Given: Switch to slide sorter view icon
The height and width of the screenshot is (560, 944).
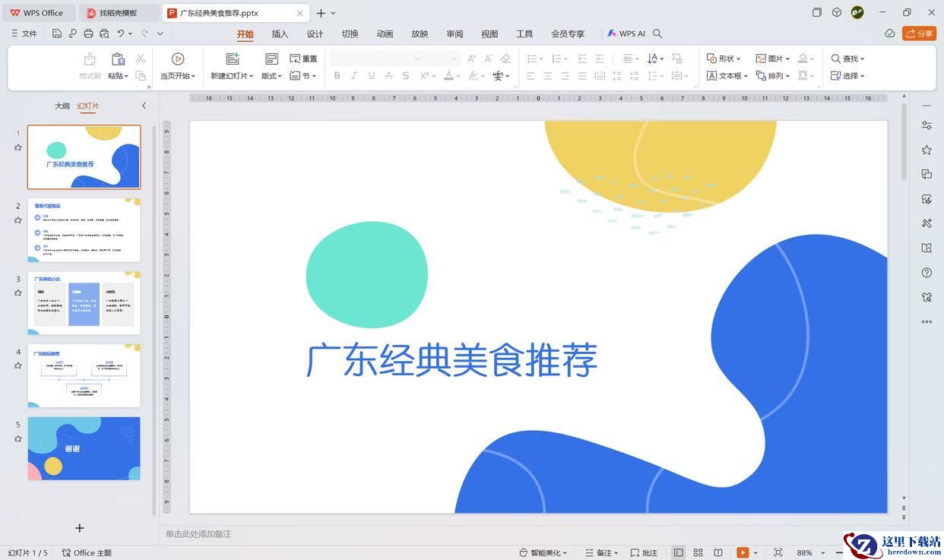Looking at the screenshot, I should click(698, 552).
